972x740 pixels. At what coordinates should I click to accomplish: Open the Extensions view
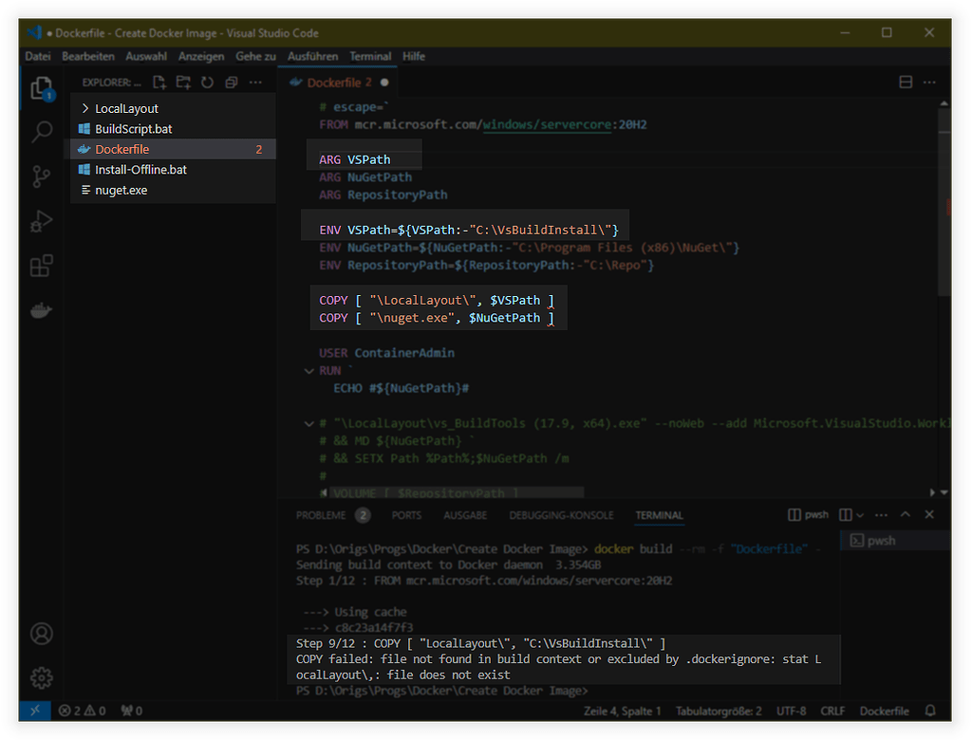(42, 266)
